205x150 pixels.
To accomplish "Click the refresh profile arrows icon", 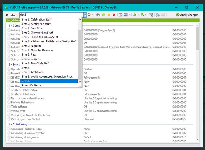I will click(x=98, y=15).
